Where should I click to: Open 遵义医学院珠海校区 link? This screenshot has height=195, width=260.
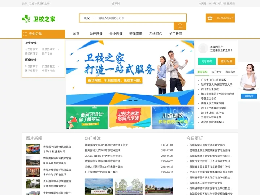[212, 122]
